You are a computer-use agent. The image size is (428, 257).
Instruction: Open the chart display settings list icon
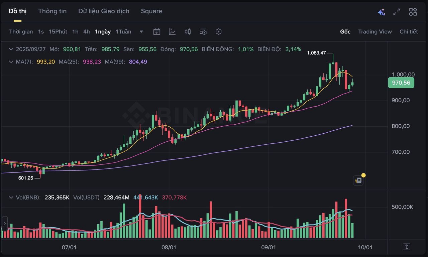click(x=203, y=32)
